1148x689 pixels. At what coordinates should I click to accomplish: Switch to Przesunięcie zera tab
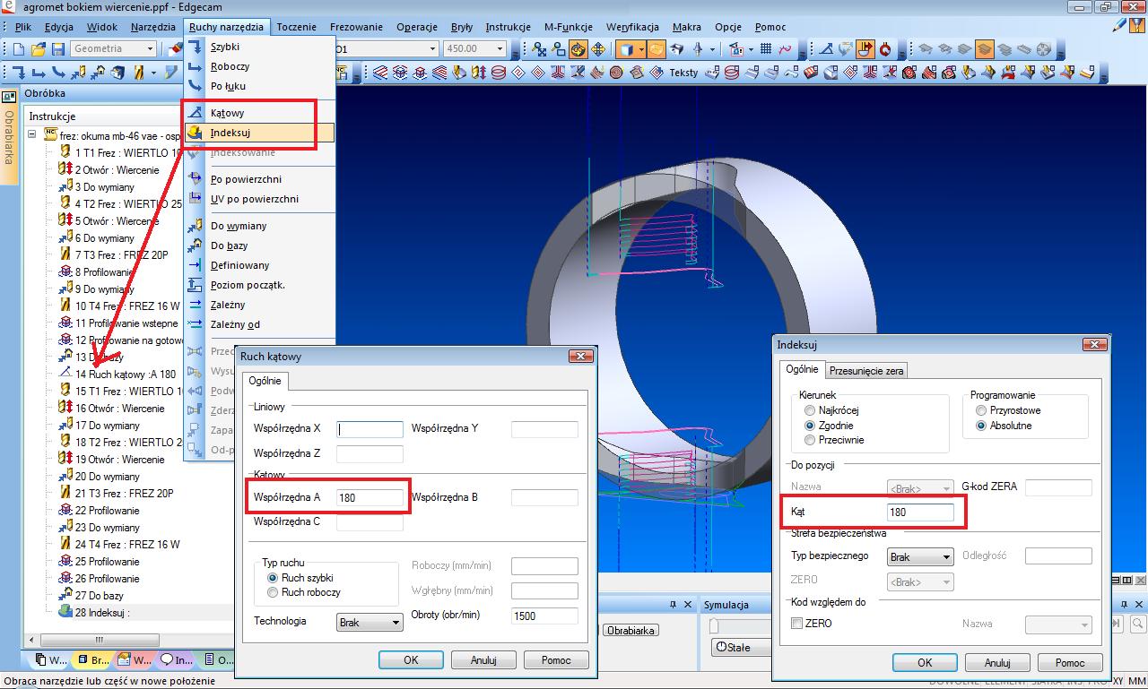[x=866, y=370]
